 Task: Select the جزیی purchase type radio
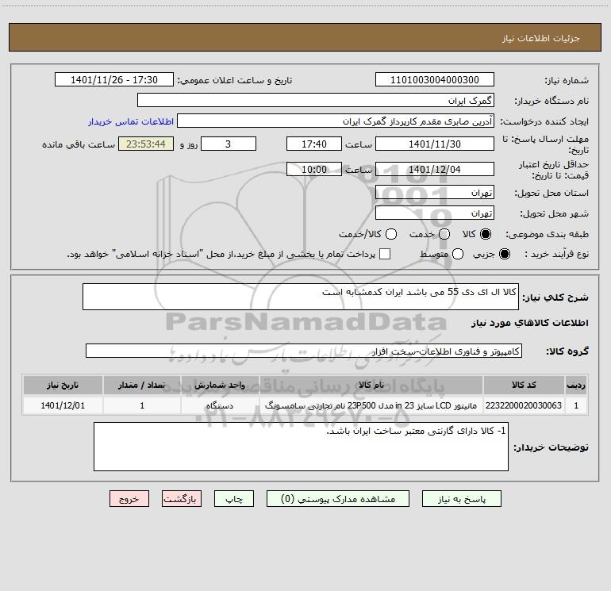point(504,254)
